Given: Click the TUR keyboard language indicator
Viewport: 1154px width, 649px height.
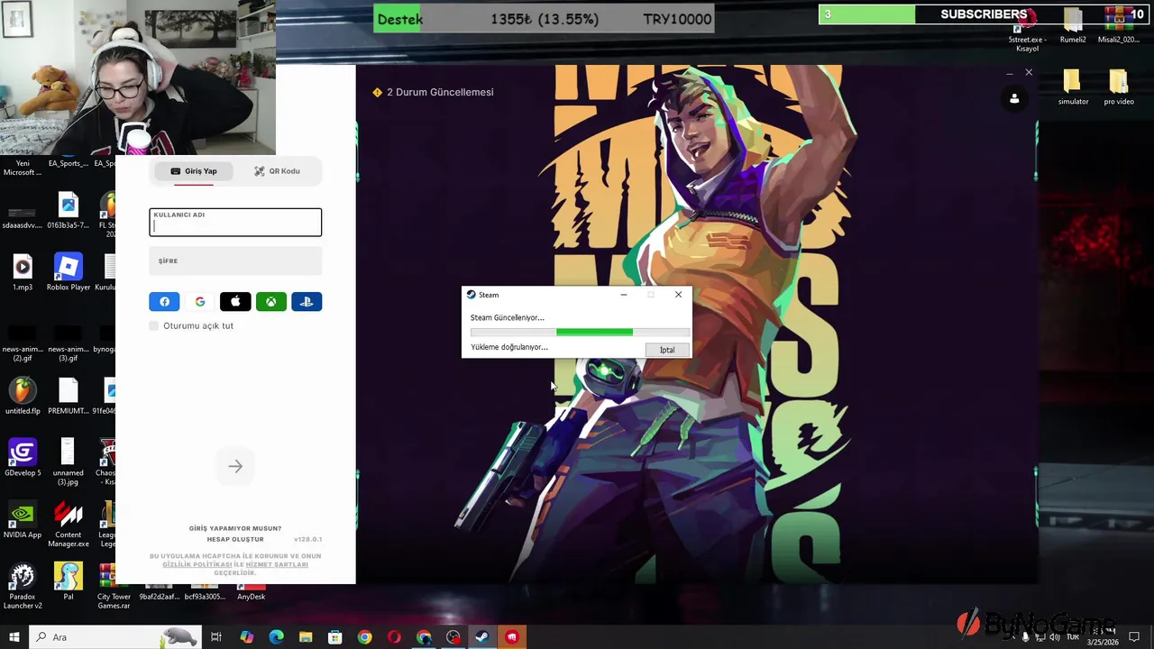Looking at the screenshot, I should (1073, 637).
